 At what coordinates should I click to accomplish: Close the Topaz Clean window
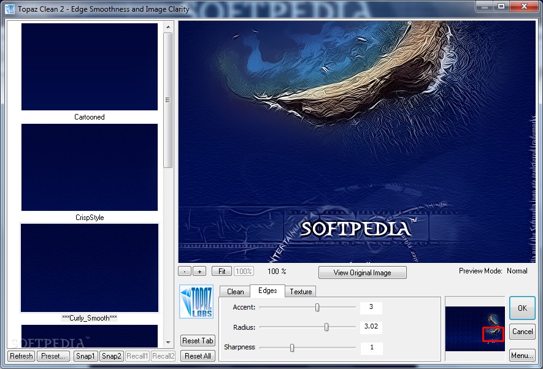point(524,6)
